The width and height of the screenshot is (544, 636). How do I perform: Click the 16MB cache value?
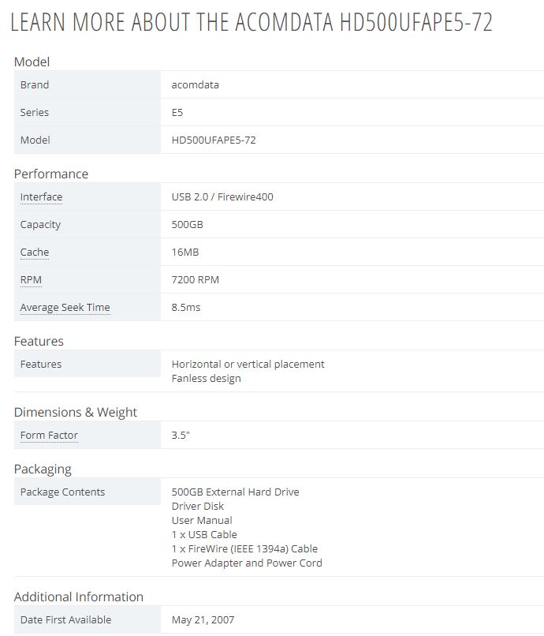coord(185,253)
